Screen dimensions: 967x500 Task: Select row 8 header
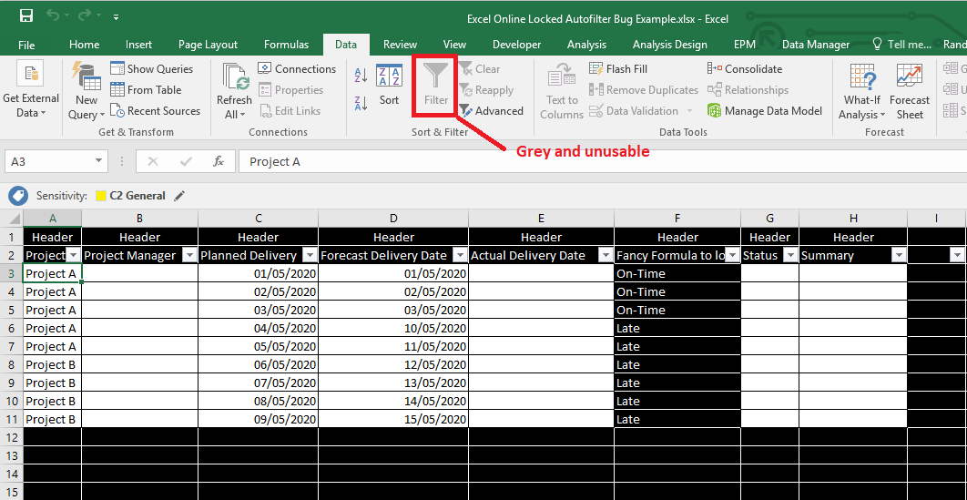point(11,364)
